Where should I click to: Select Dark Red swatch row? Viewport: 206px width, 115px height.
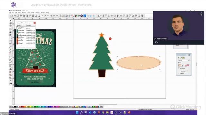[26, 44]
